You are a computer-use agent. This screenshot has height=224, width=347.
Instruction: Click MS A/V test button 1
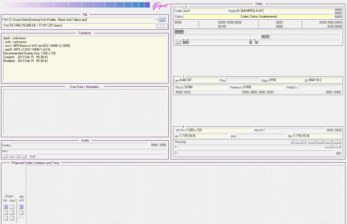click(21, 207)
